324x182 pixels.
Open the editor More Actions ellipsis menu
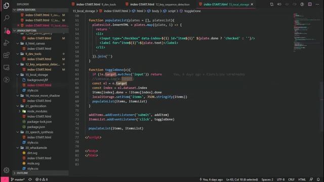click(317, 5)
